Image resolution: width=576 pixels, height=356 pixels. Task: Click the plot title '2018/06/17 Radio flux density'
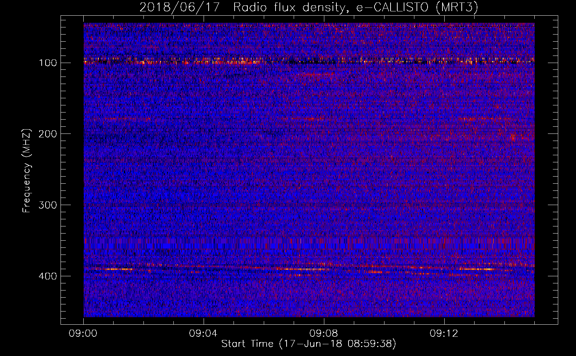click(309, 7)
